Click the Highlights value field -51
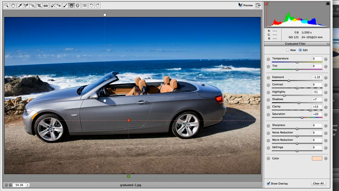The image size is (339, 191). pyautogui.click(x=317, y=92)
